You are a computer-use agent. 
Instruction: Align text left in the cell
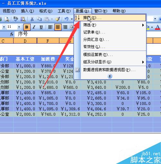tap(50, 27)
